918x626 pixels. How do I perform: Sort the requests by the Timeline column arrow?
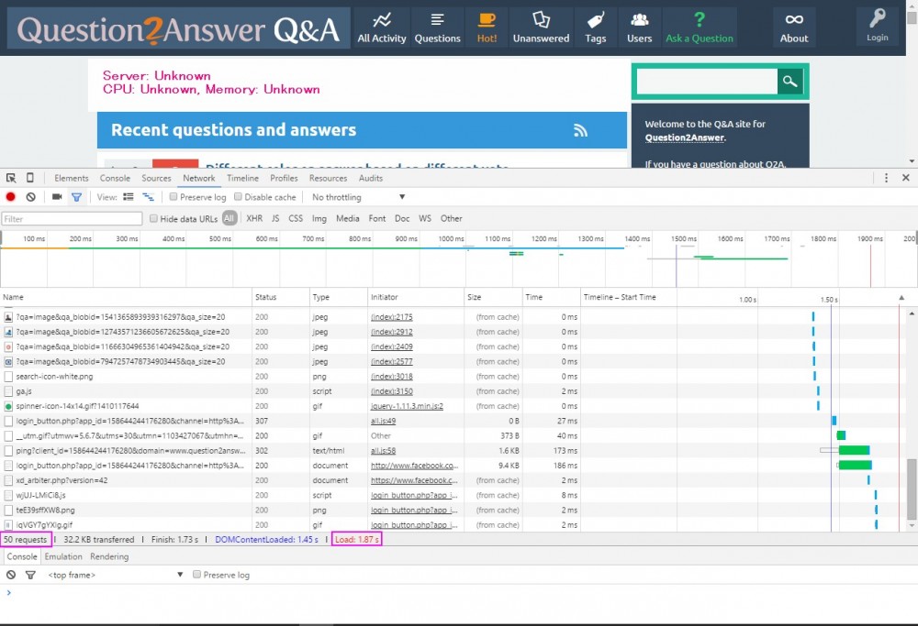pos(901,298)
